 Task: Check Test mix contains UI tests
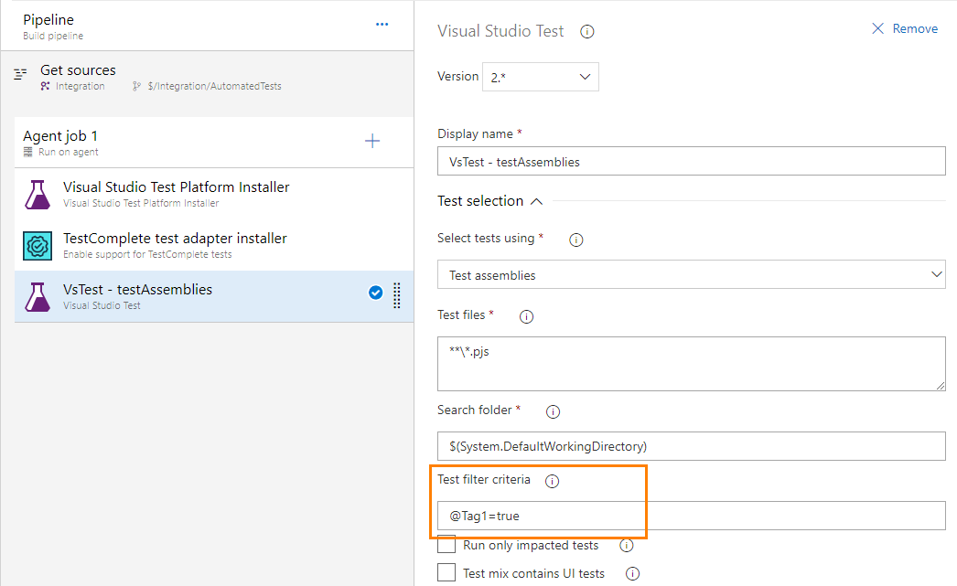(446, 573)
